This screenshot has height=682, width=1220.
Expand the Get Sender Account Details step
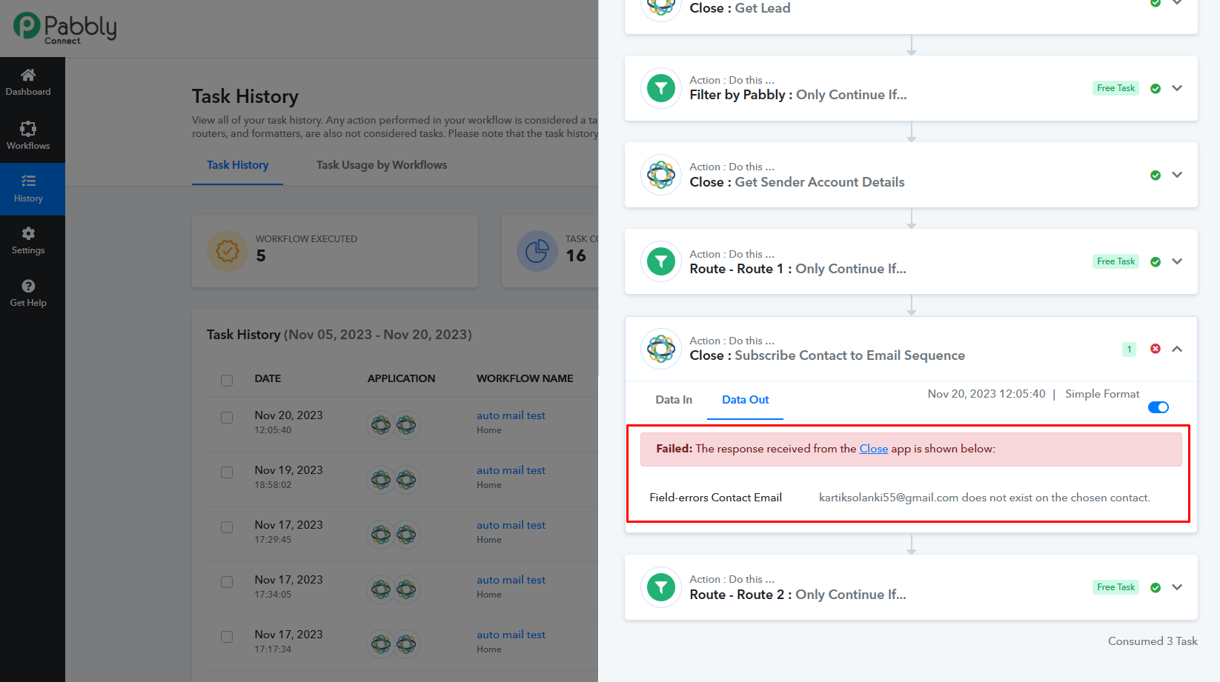point(1177,175)
